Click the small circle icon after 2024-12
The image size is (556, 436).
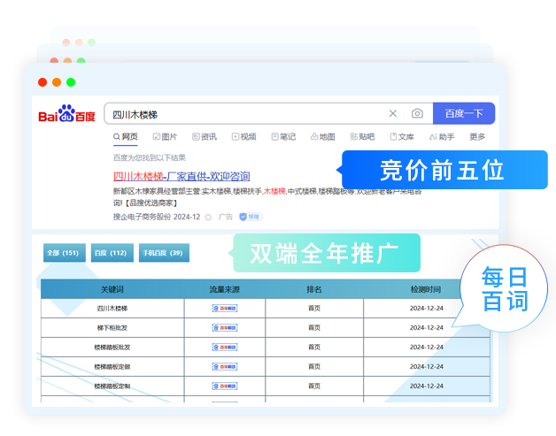(x=209, y=217)
